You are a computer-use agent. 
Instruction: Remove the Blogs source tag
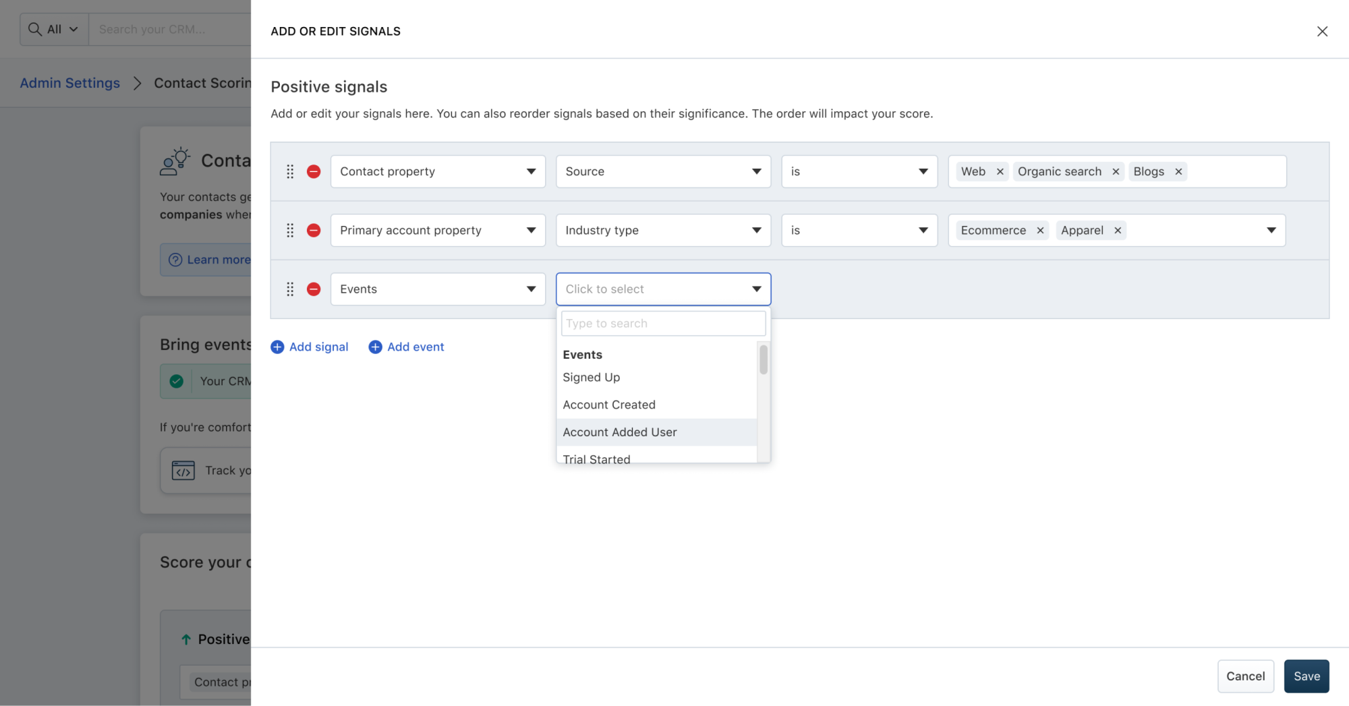pyautogui.click(x=1178, y=172)
